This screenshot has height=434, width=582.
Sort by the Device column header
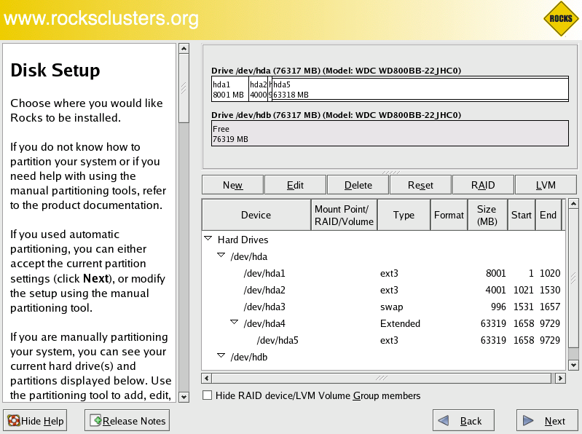point(256,215)
